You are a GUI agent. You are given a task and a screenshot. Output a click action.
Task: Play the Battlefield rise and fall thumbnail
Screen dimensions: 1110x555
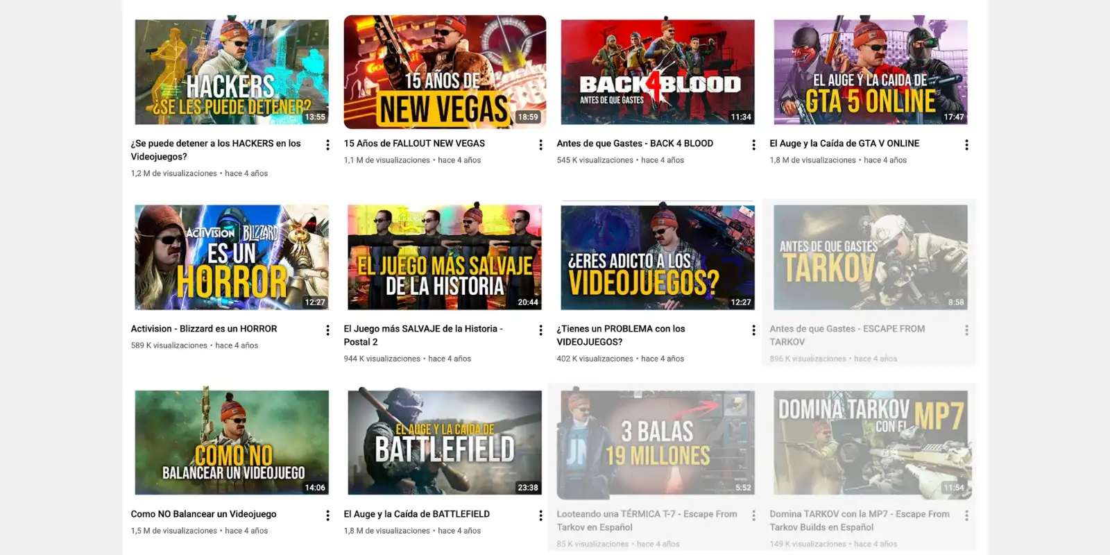[x=445, y=443]
